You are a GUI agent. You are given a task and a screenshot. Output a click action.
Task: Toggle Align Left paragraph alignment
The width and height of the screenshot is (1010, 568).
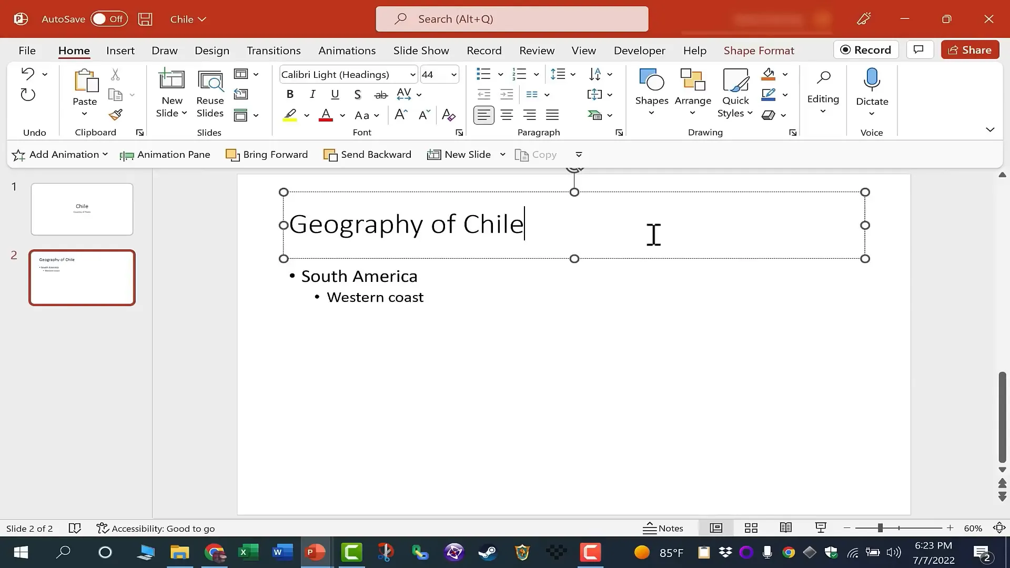tap(483, 115)
